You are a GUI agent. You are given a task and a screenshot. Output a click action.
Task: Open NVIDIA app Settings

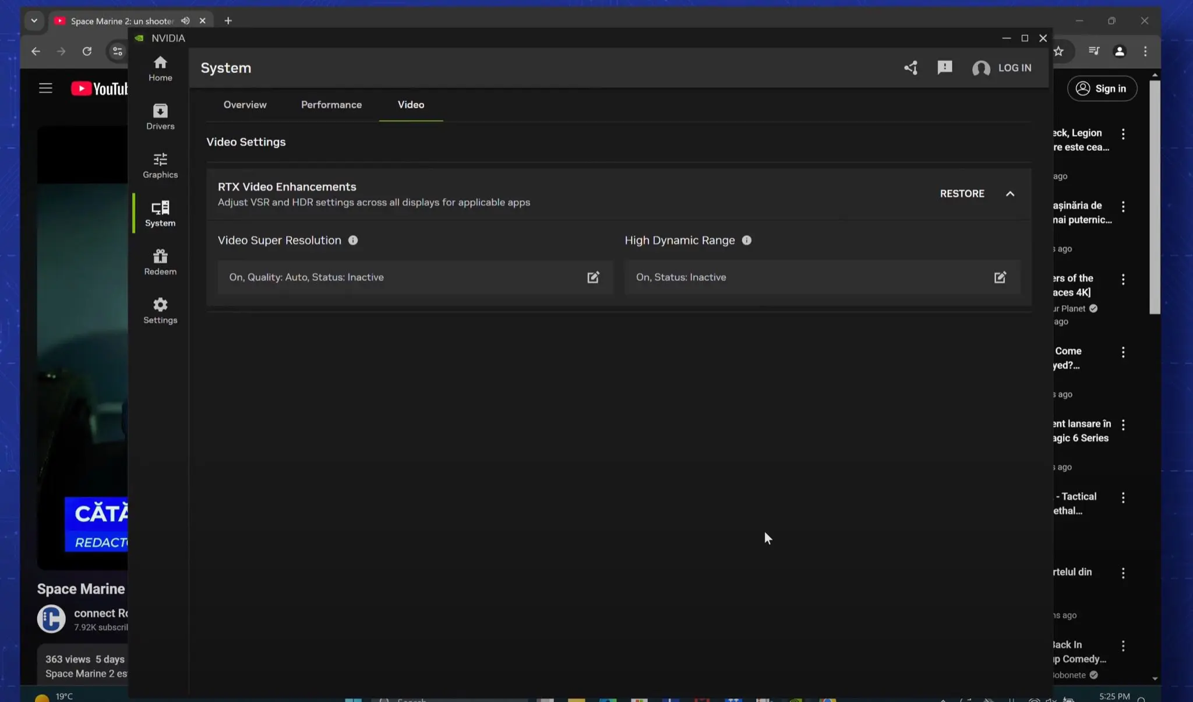(x=160, y=311)
